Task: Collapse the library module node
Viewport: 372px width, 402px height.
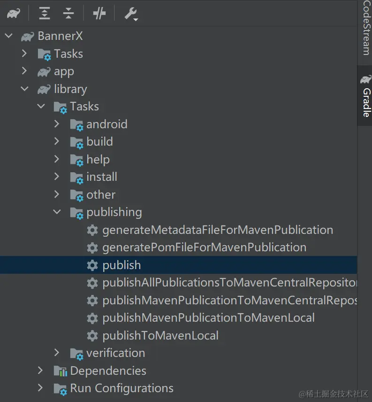Action: point(25,89)
